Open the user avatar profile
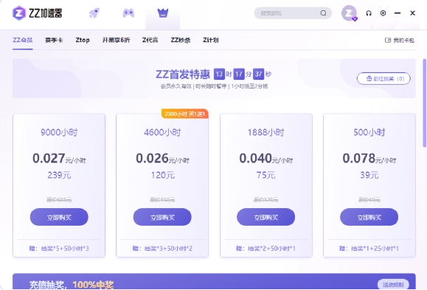 click(x=349, y=13)
